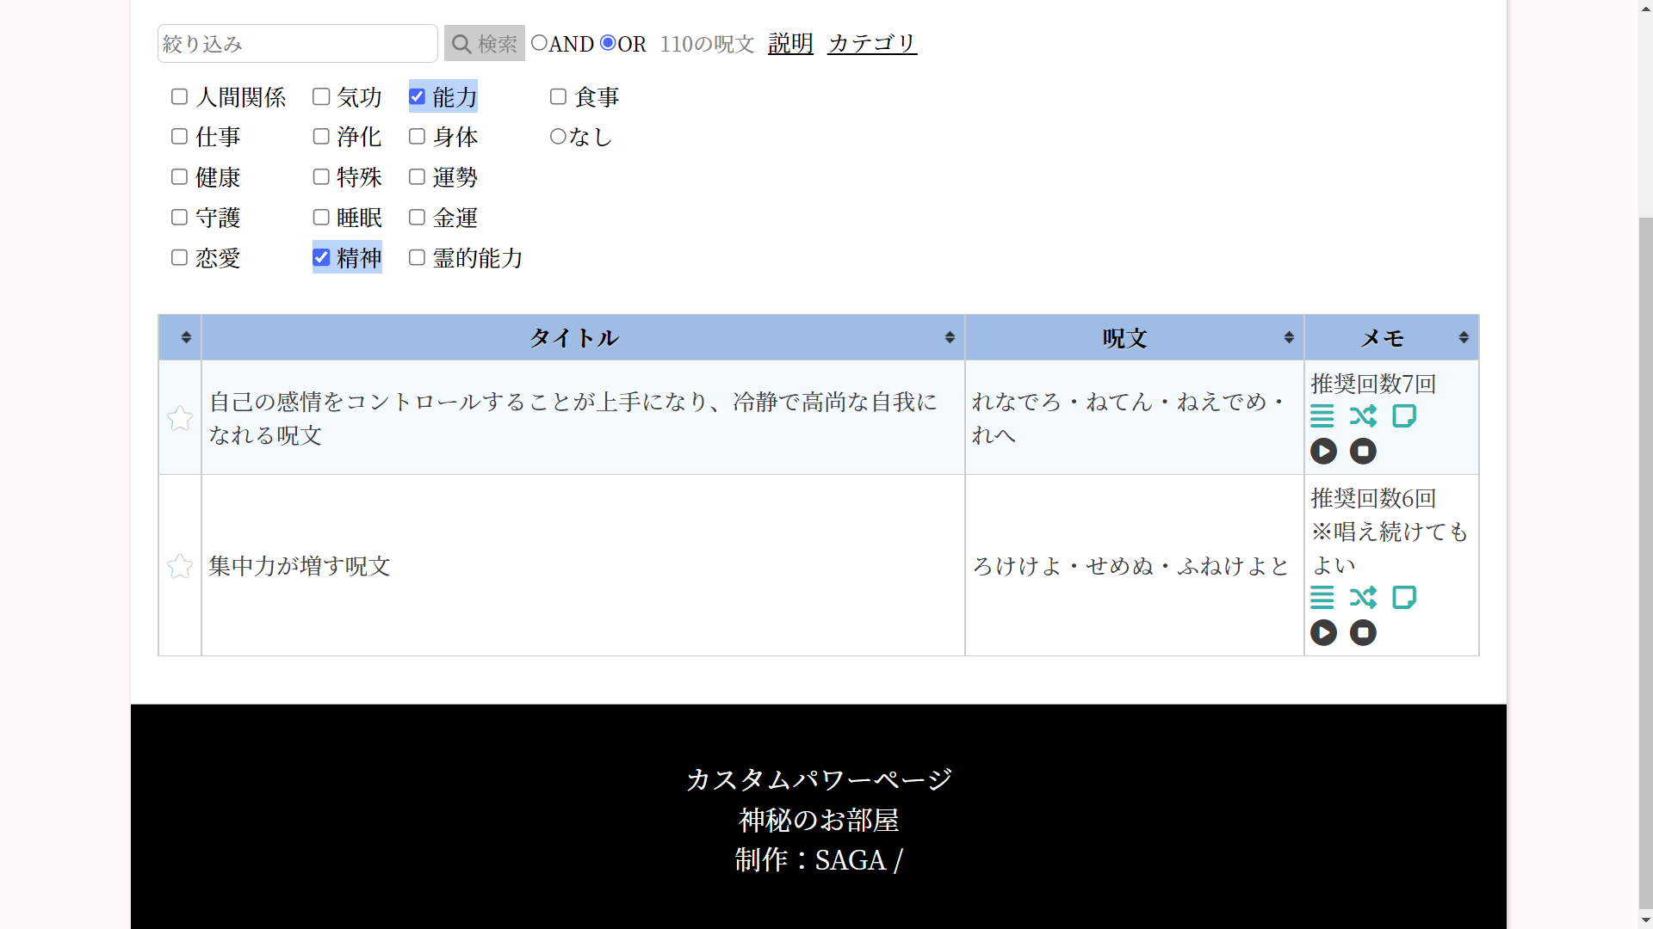
Task: Star the 集中力が増す呪文 row
Action: (x=180, y=566)
